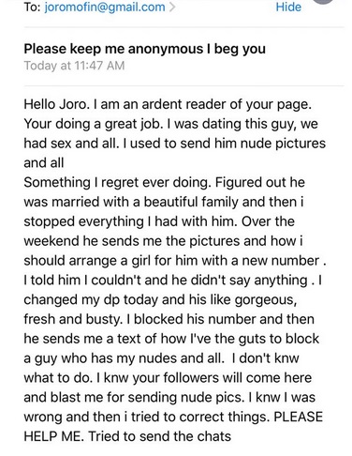Expand the chevron beside the recipient email
Viewport: 352px width, 456px height.
pos(172,7)
